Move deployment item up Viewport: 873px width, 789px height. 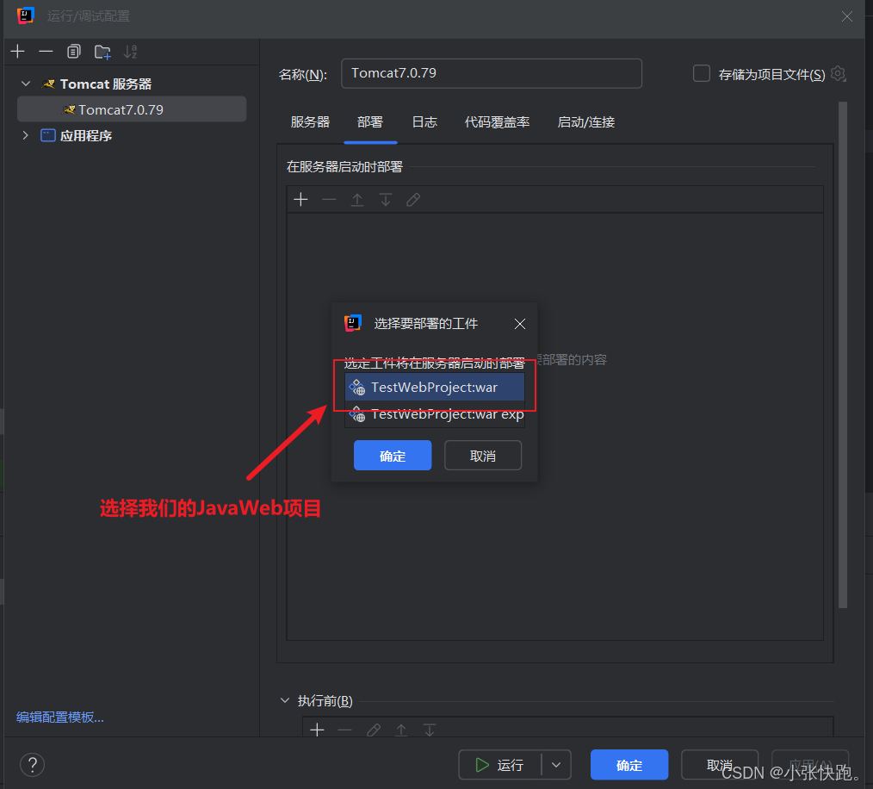click(357, 200)
